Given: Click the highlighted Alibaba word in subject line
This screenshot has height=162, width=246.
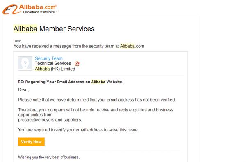Looking at the screenshot, I should 98,82.
